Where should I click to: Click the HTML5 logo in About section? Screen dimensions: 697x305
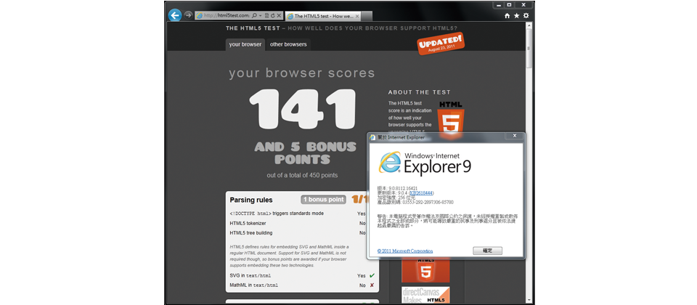pyautogui.click(x=451, y=118)
